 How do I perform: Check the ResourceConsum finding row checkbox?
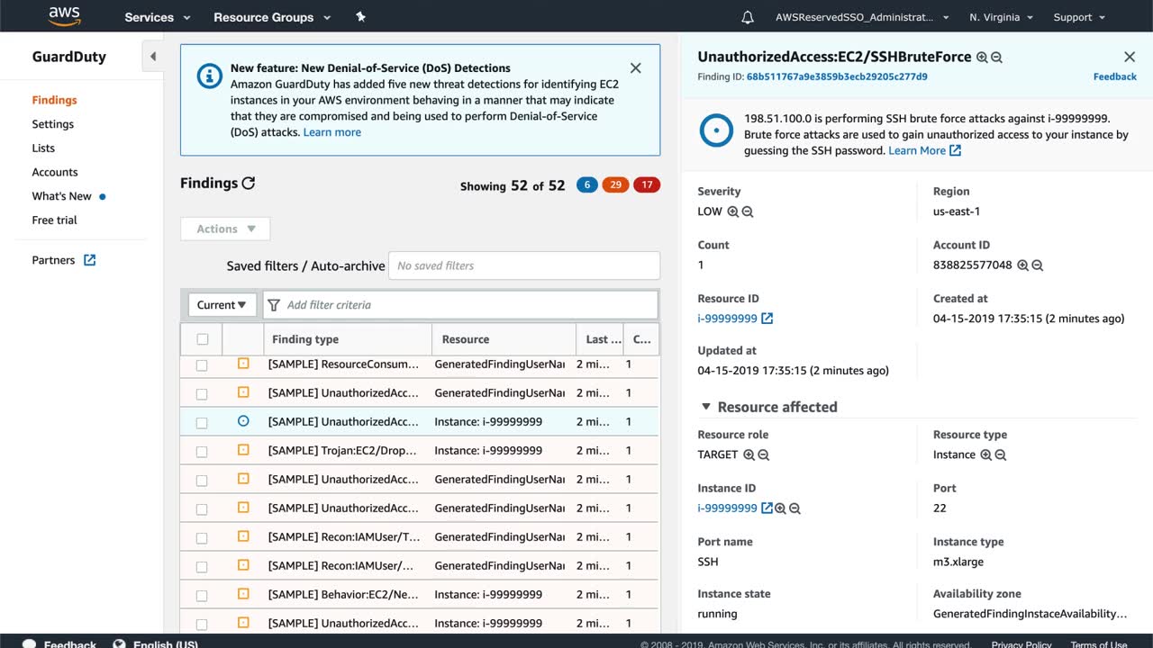tap(202, 365)
